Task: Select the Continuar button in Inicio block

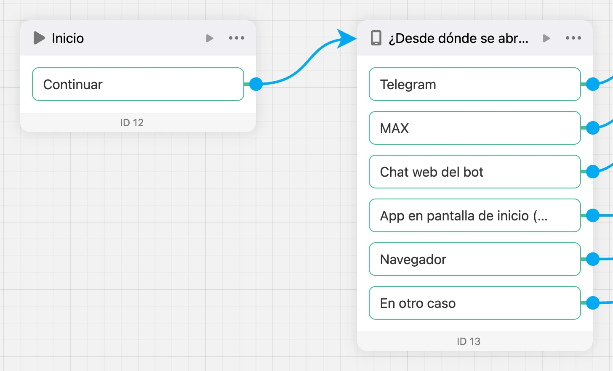Action: [x=138, y=84]
